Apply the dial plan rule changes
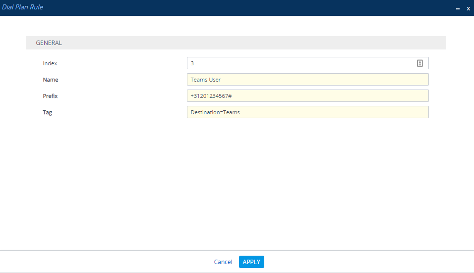This screenshot has height=273, width=474. click(251, 262)
